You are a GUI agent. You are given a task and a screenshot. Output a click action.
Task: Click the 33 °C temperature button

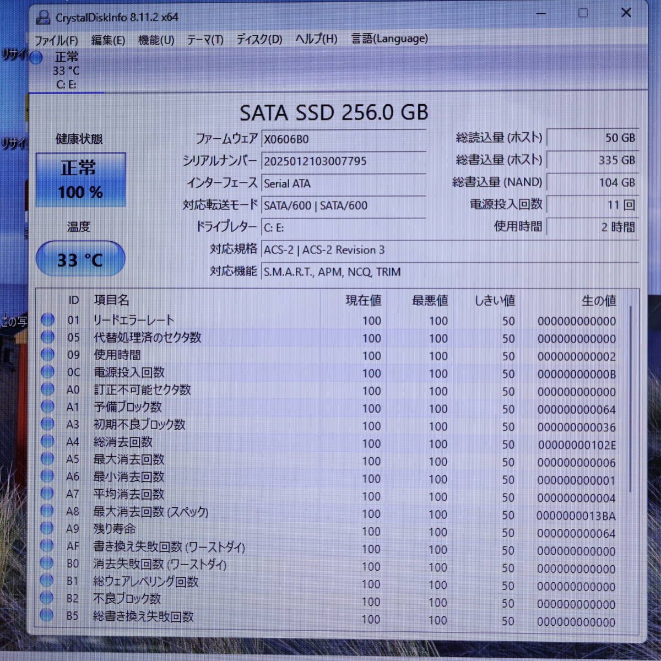[x=80, y=259]
